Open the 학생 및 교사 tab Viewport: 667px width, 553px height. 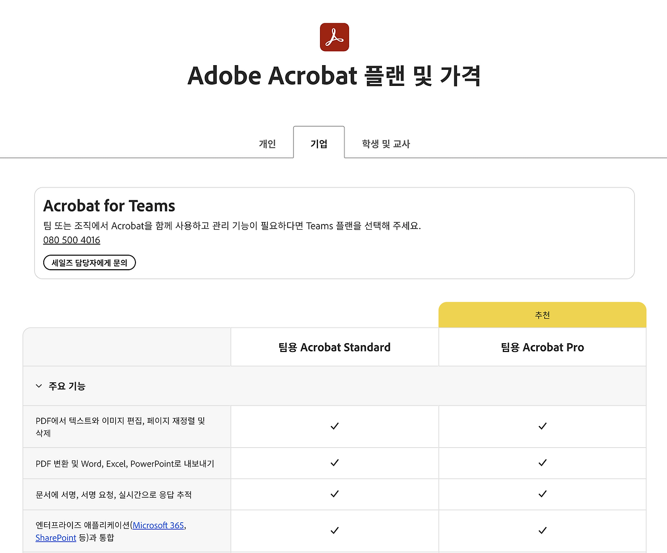pos(386,144)
